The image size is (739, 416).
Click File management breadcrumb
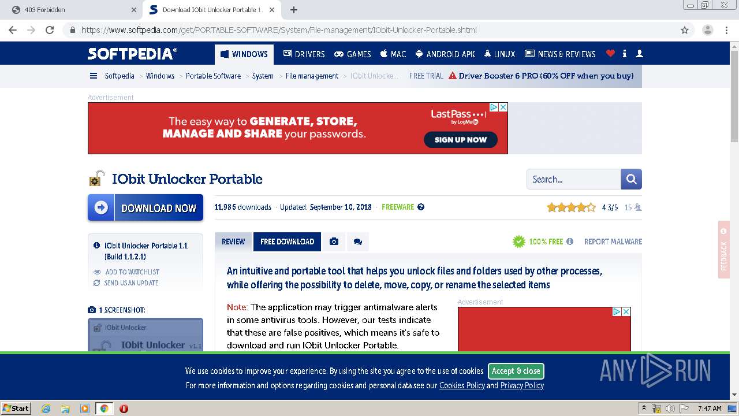[x=312, y=76]
